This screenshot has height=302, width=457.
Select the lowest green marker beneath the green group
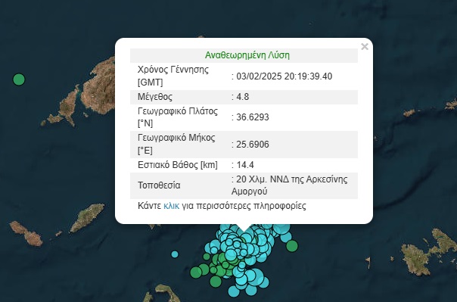(x=216, y=282)
